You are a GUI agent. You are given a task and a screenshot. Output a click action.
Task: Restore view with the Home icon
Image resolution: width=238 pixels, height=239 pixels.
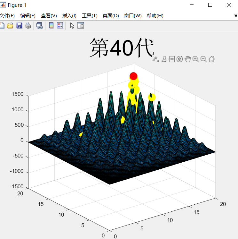coord(211,59)
